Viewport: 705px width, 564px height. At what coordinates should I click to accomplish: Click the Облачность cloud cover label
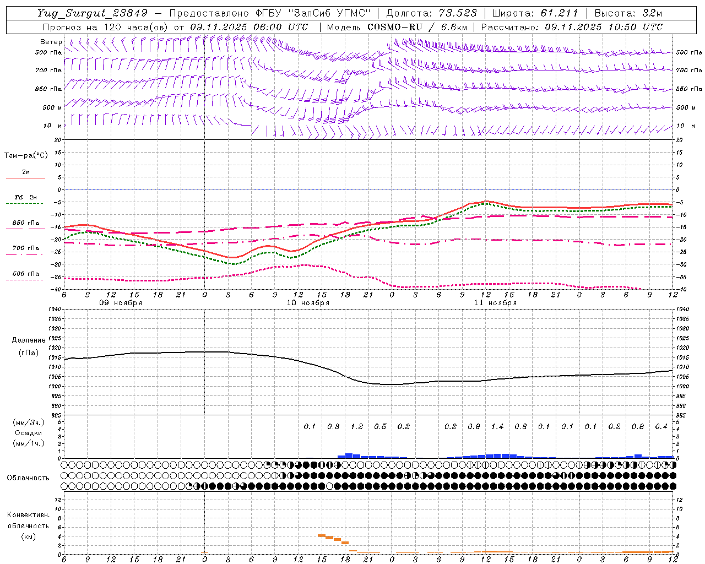[x=28, y=478]
